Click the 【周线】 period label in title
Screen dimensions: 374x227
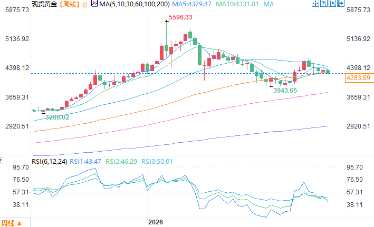70,4
